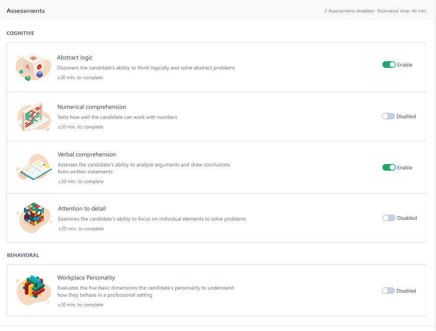This screenshot has height=331, width=436.
Task: Click the Abstract logic cube illustration
Action: [33, 67]
